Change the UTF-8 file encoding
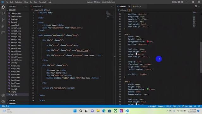202x114 pixels. [x=169, y=106]
